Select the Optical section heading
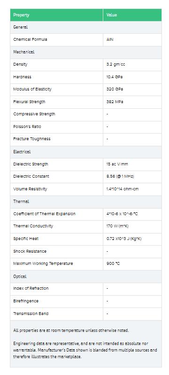The width and height of the screenshot is (169, 375). point(20,277)
